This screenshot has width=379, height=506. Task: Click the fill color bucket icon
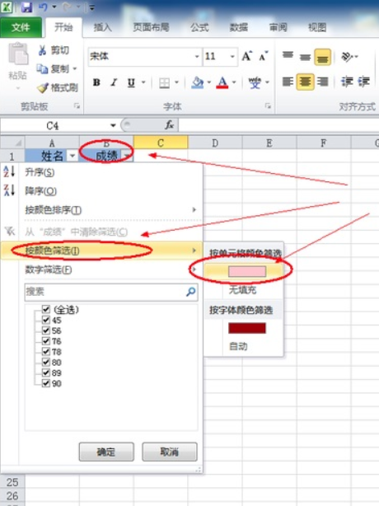point(197,82)
